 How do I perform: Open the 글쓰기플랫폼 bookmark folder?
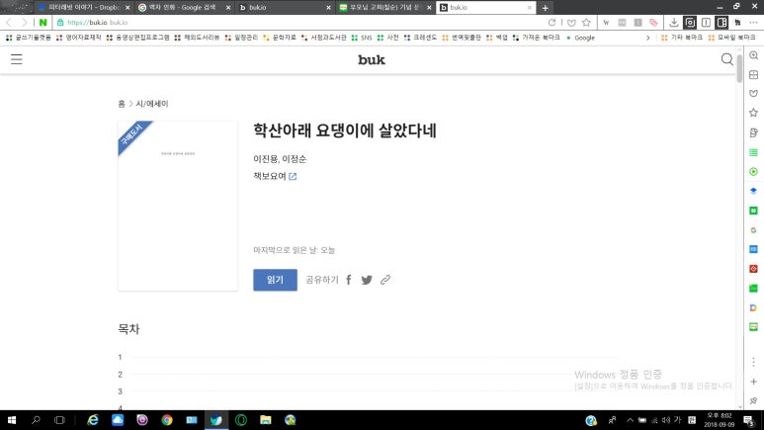pyautogui.click(x=30, y=38)
